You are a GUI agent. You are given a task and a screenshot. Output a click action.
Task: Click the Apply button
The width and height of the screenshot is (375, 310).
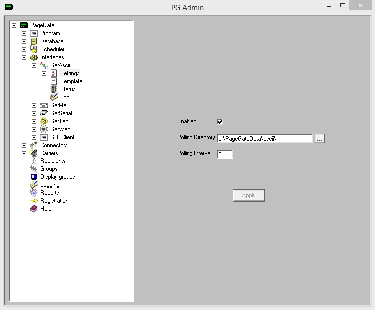[x=249, y=195]
